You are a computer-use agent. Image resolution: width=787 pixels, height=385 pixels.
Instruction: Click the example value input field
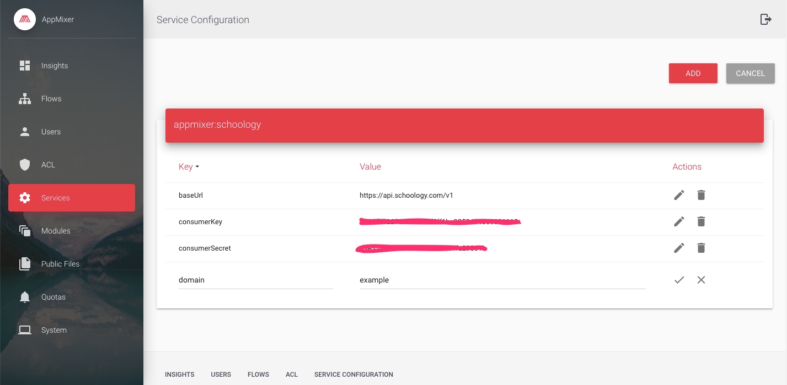(x=502, y=280)
